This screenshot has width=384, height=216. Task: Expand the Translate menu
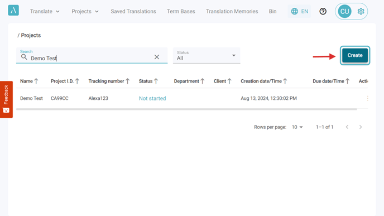tap(45, 11)
